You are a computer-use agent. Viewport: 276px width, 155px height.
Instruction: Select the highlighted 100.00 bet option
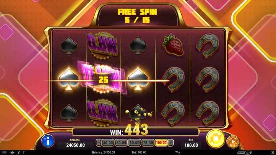(x=161, y=143)
